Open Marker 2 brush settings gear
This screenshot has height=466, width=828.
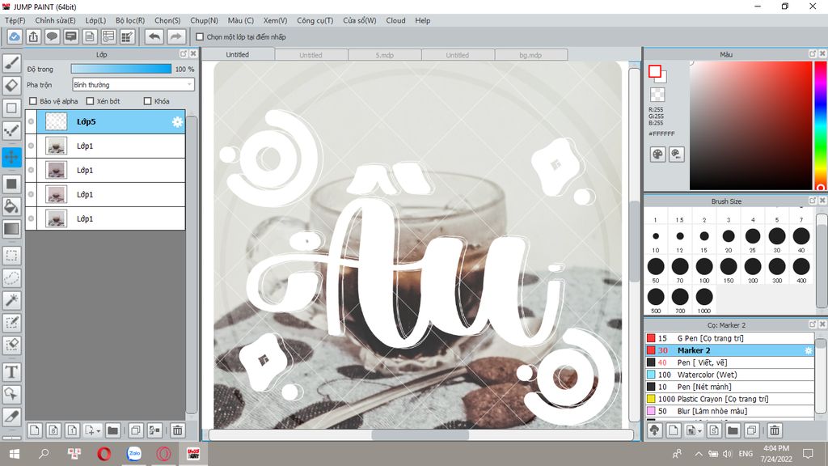[x=808, y=350]
